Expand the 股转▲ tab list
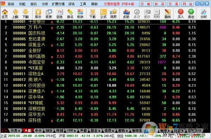 [123, 130]
